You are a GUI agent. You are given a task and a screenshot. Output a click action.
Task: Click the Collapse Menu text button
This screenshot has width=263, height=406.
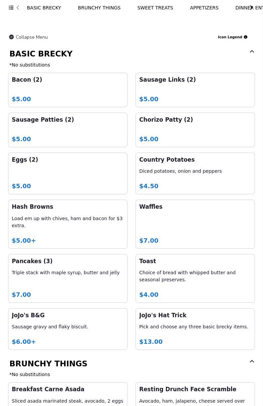pyautogui.click(x=32, y=37)
